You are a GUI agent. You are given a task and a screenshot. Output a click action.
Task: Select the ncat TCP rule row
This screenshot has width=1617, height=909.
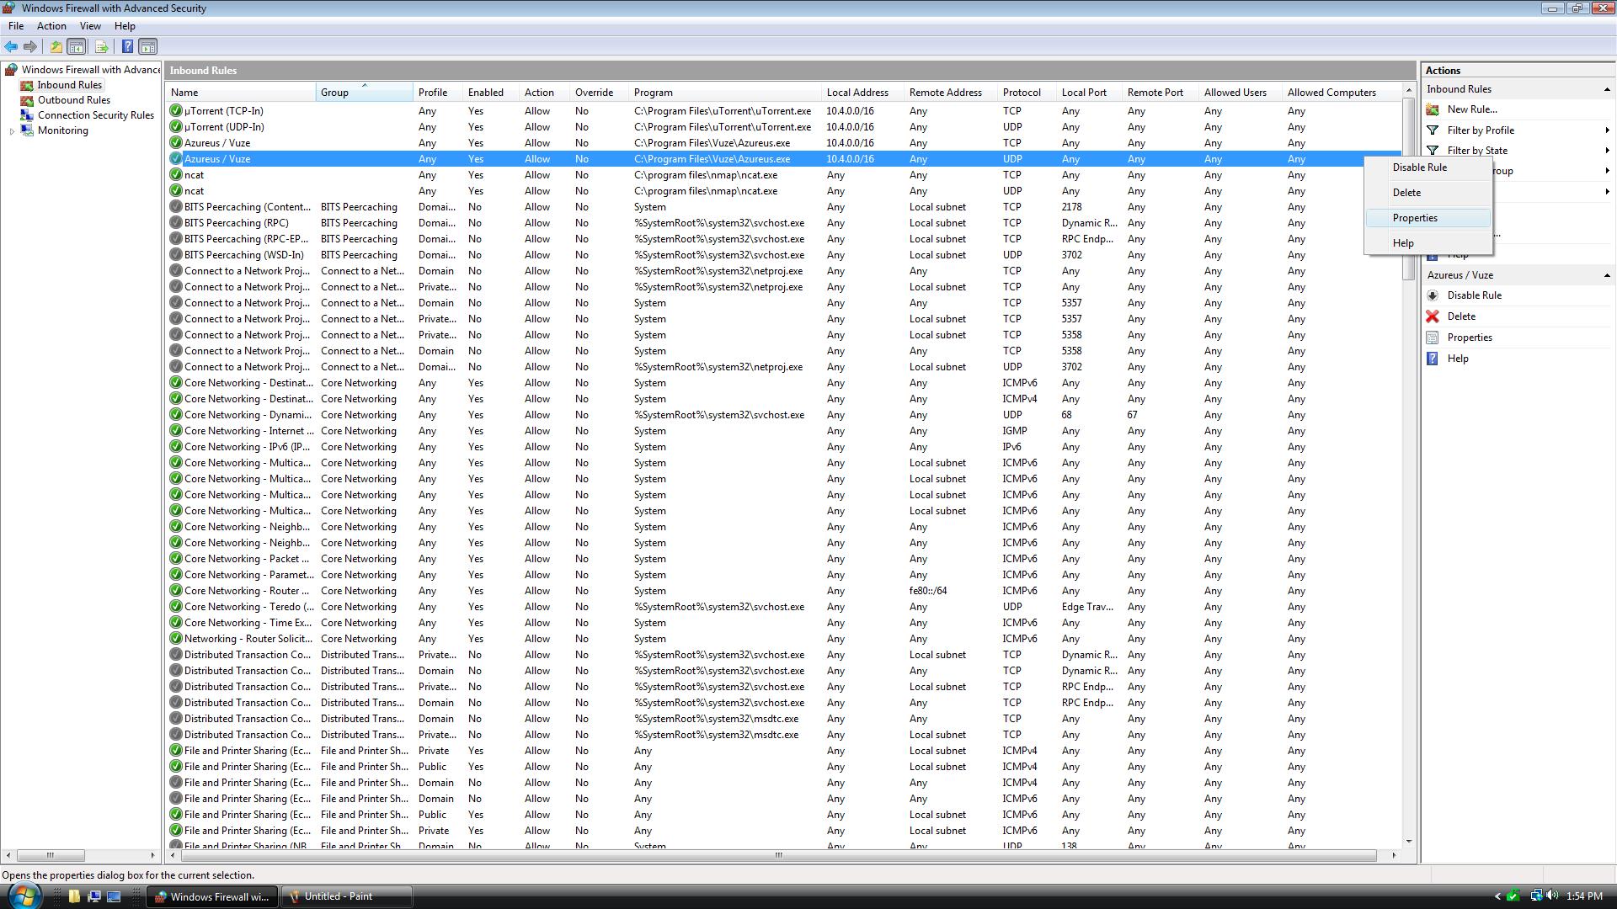[783, 175]
